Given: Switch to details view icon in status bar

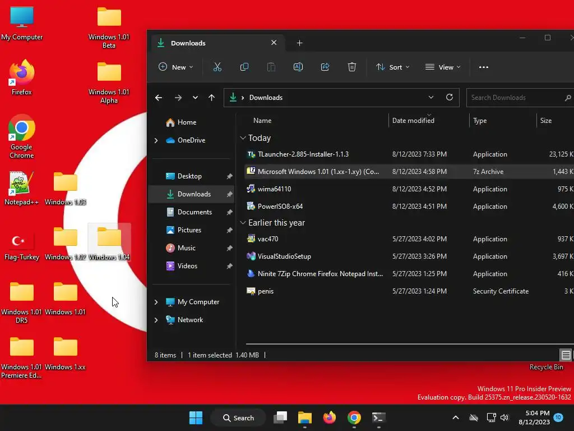Looking at the screenshot, I should (x=566, y=355).
